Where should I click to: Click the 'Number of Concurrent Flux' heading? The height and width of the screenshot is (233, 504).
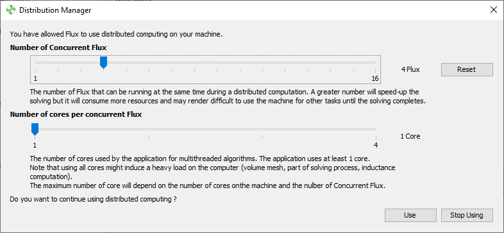pyautogui.click(x=58, y=47)
